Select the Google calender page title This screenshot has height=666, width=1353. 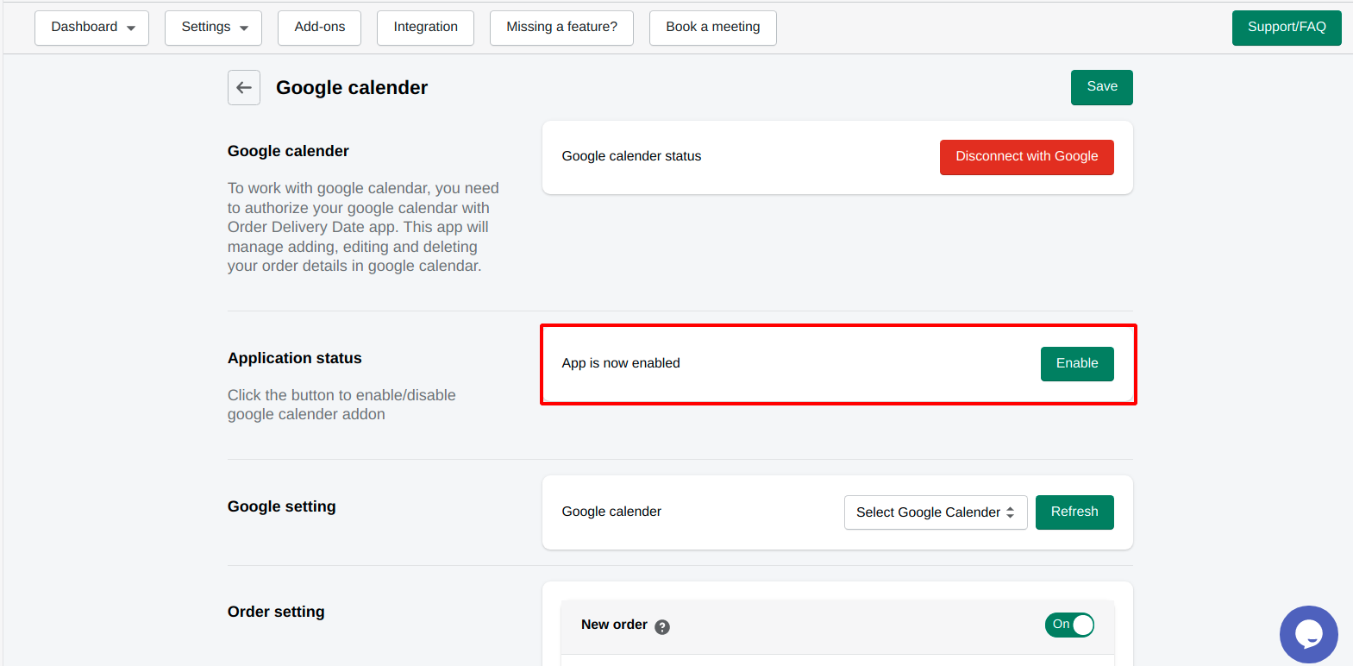coord(352,88)
